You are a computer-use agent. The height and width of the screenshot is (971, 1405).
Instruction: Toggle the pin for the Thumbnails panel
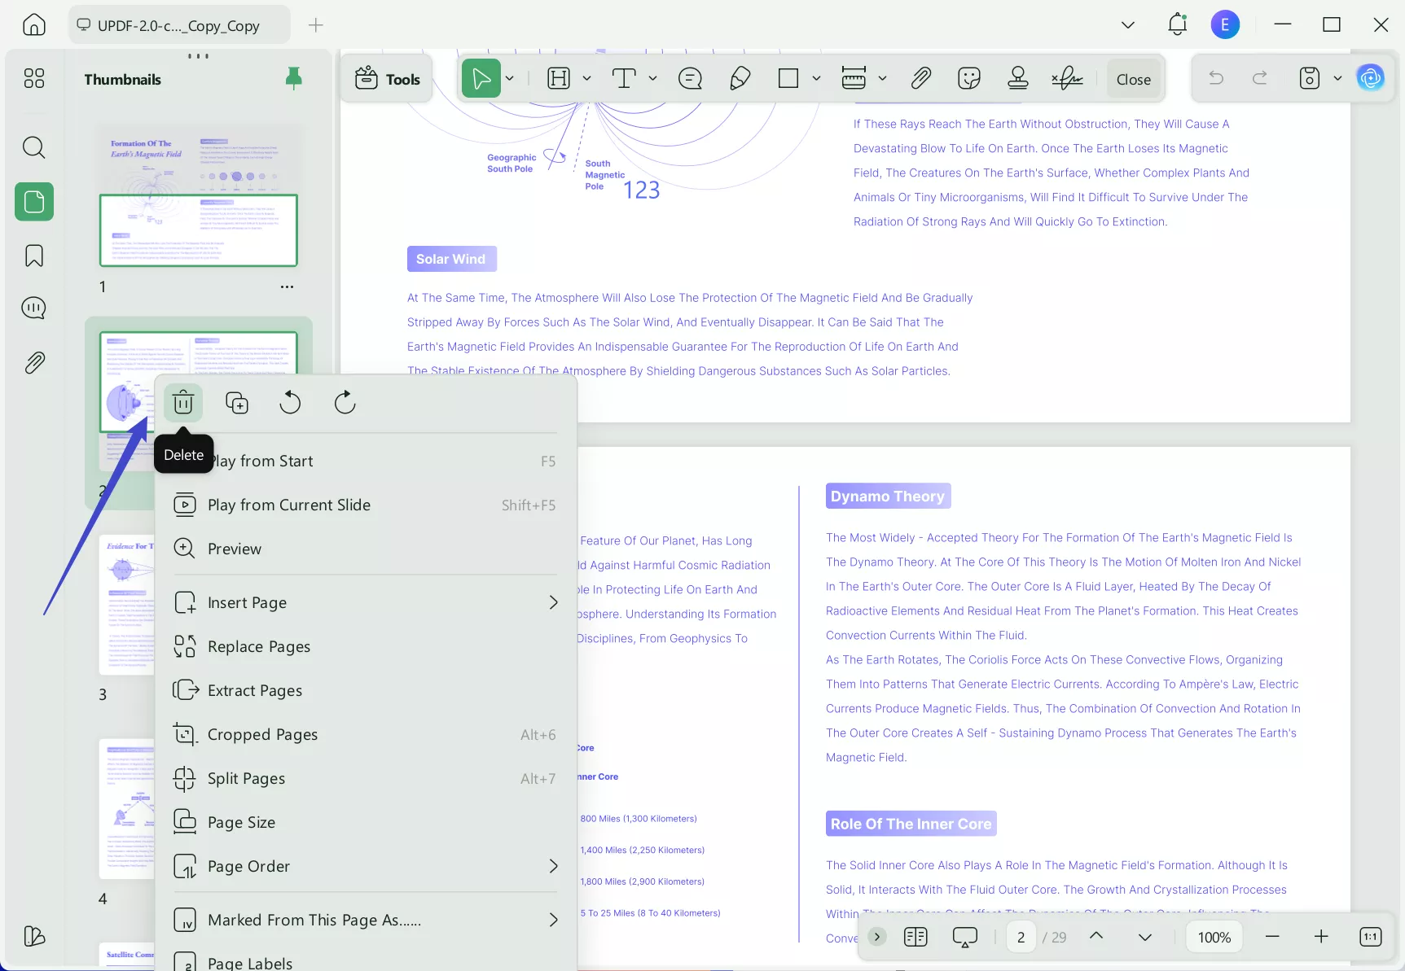(293, 78)
